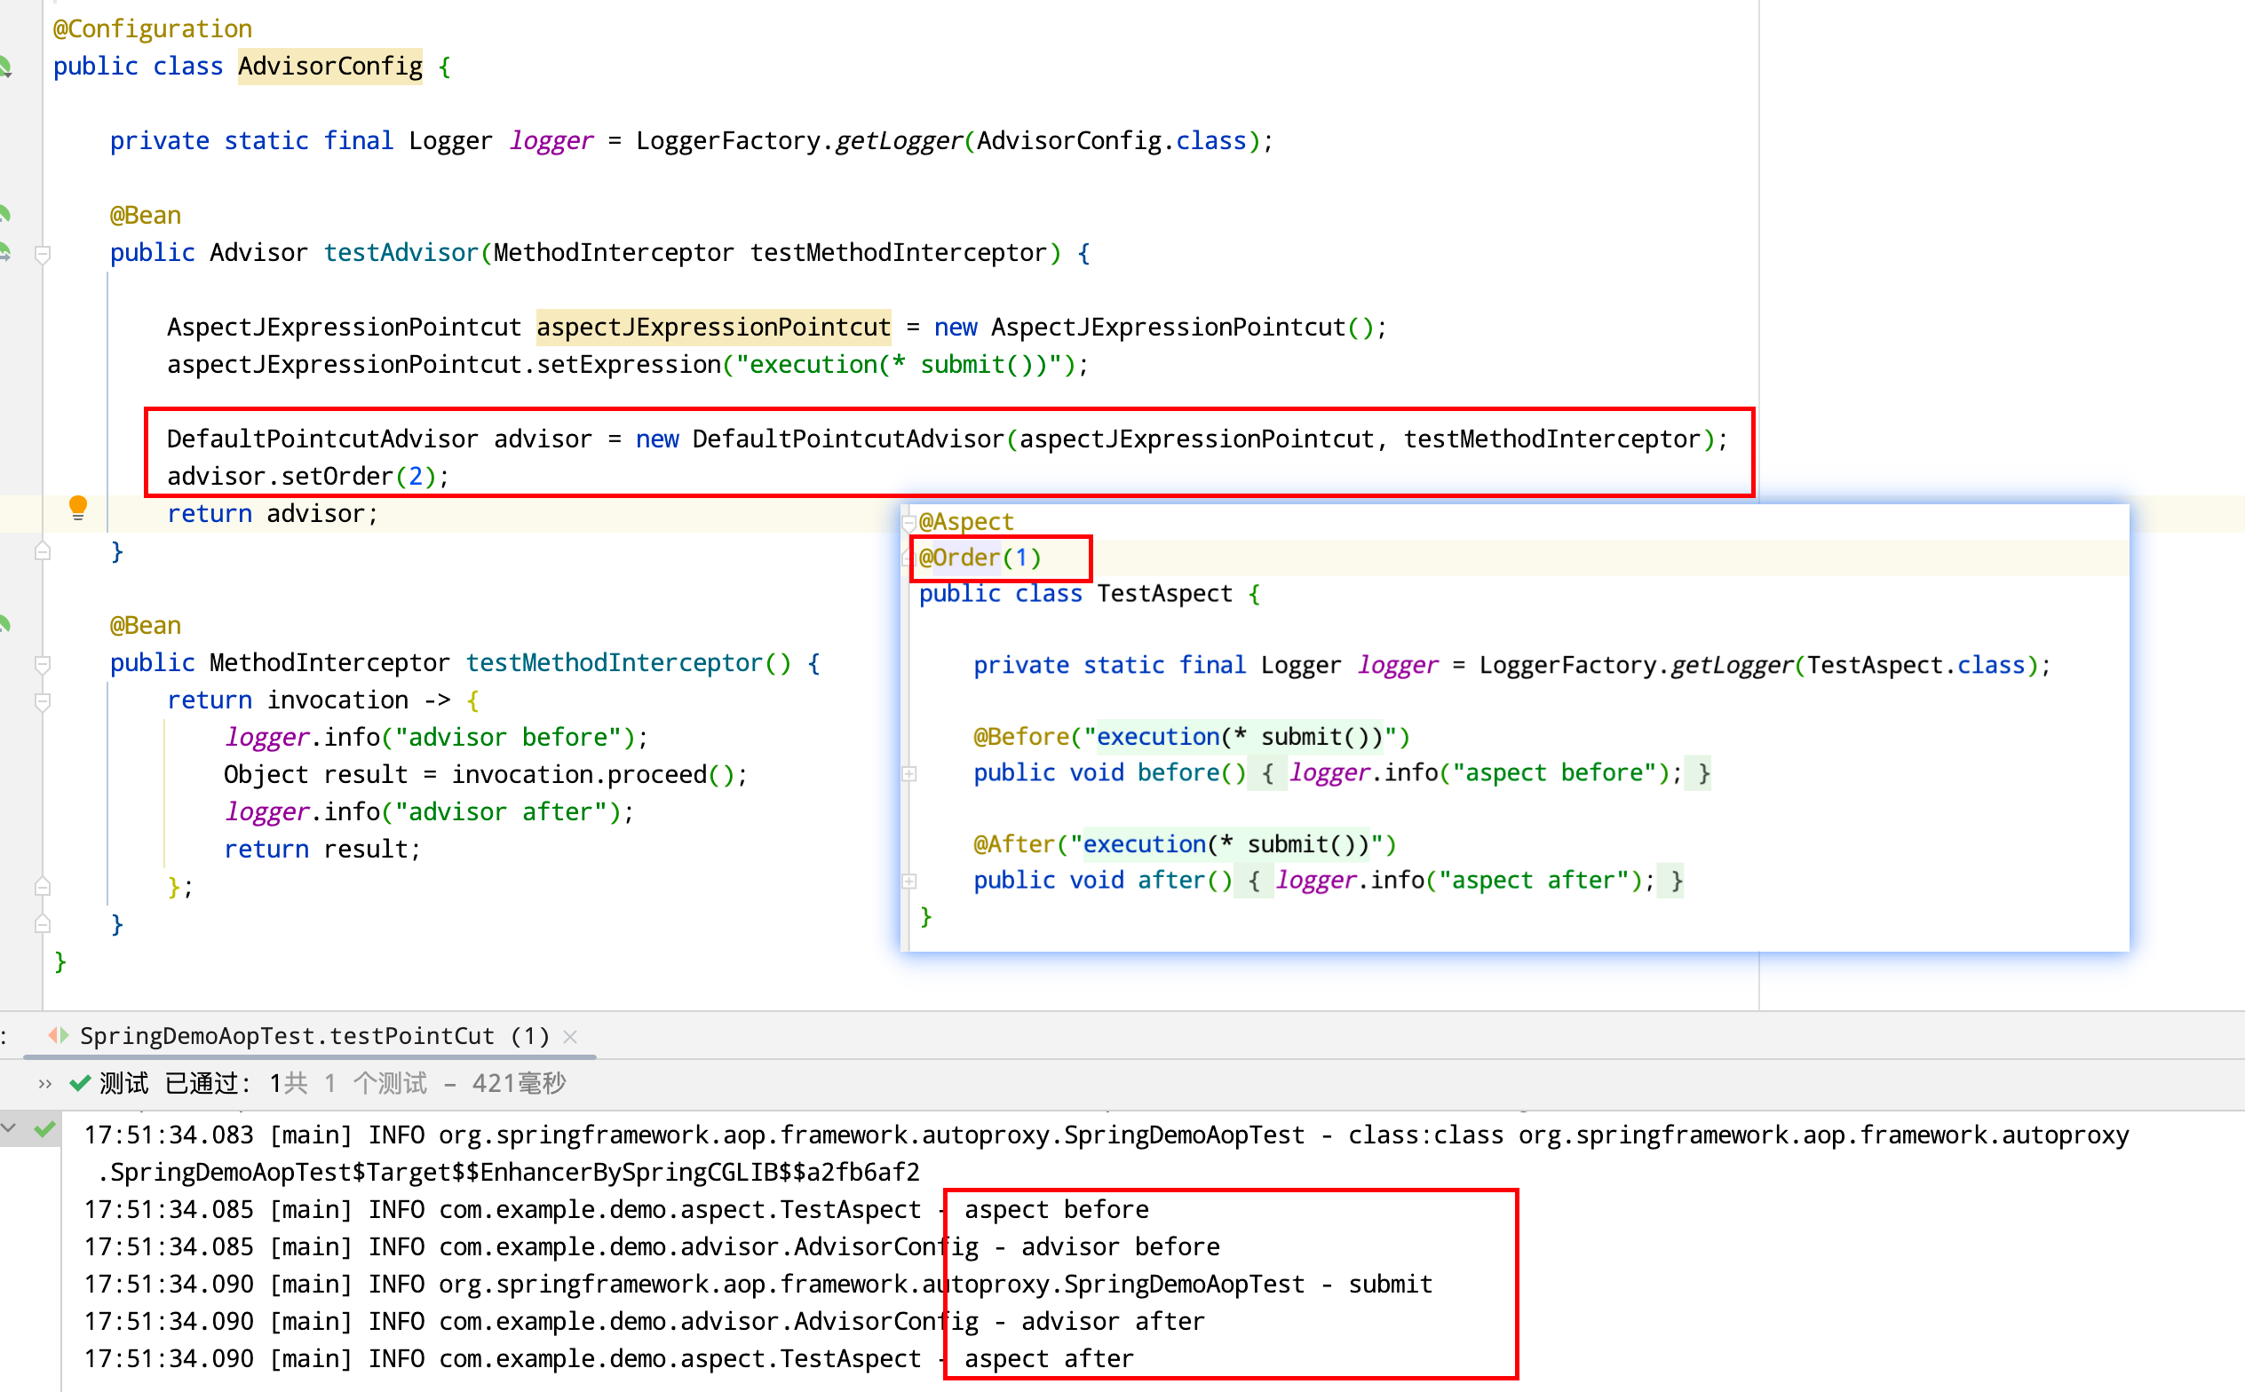Screen dimensions: 2245x1392
Task: Click the 'aspect after' console log output
Action: 1049,1359
